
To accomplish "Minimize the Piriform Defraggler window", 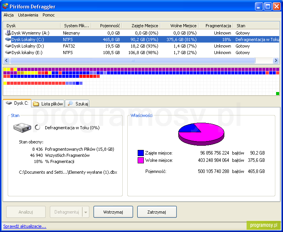I will 259,7.
